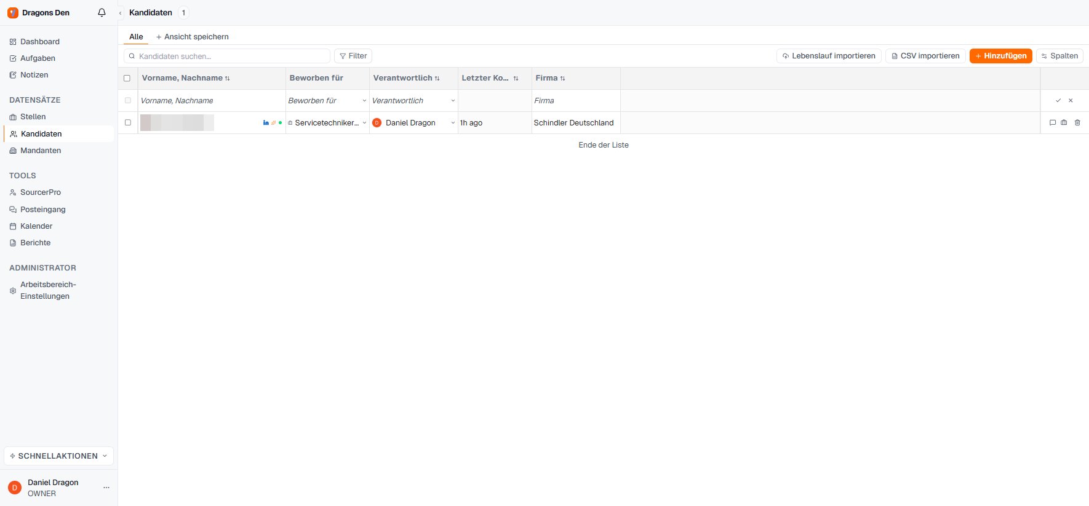
Task: Cancel the new candidate row with the X icon
Action: coord(1071,100)
